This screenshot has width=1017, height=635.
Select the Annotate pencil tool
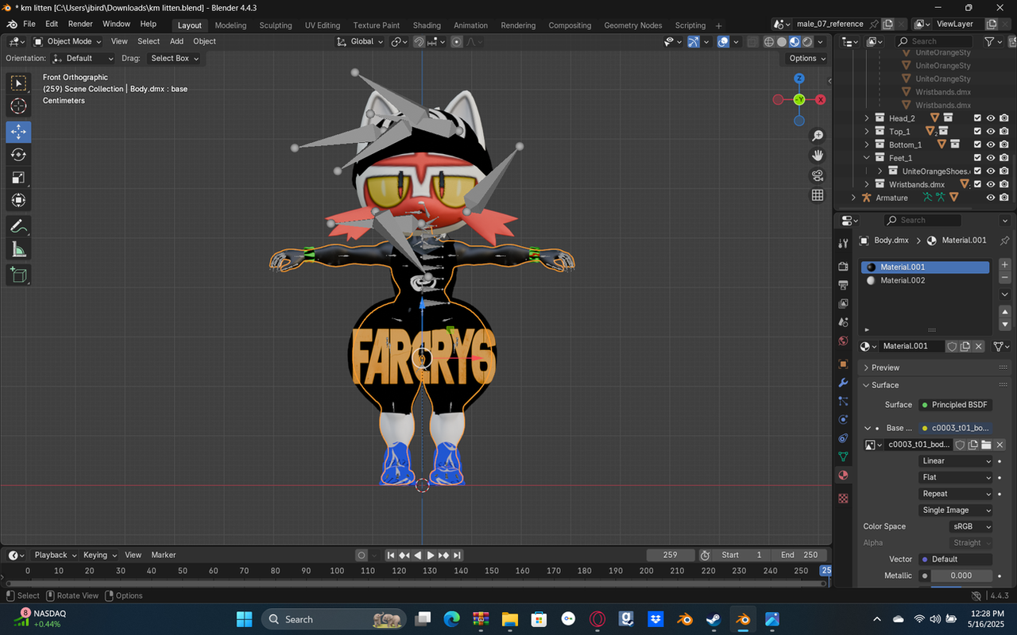click(x=18, y=226)
